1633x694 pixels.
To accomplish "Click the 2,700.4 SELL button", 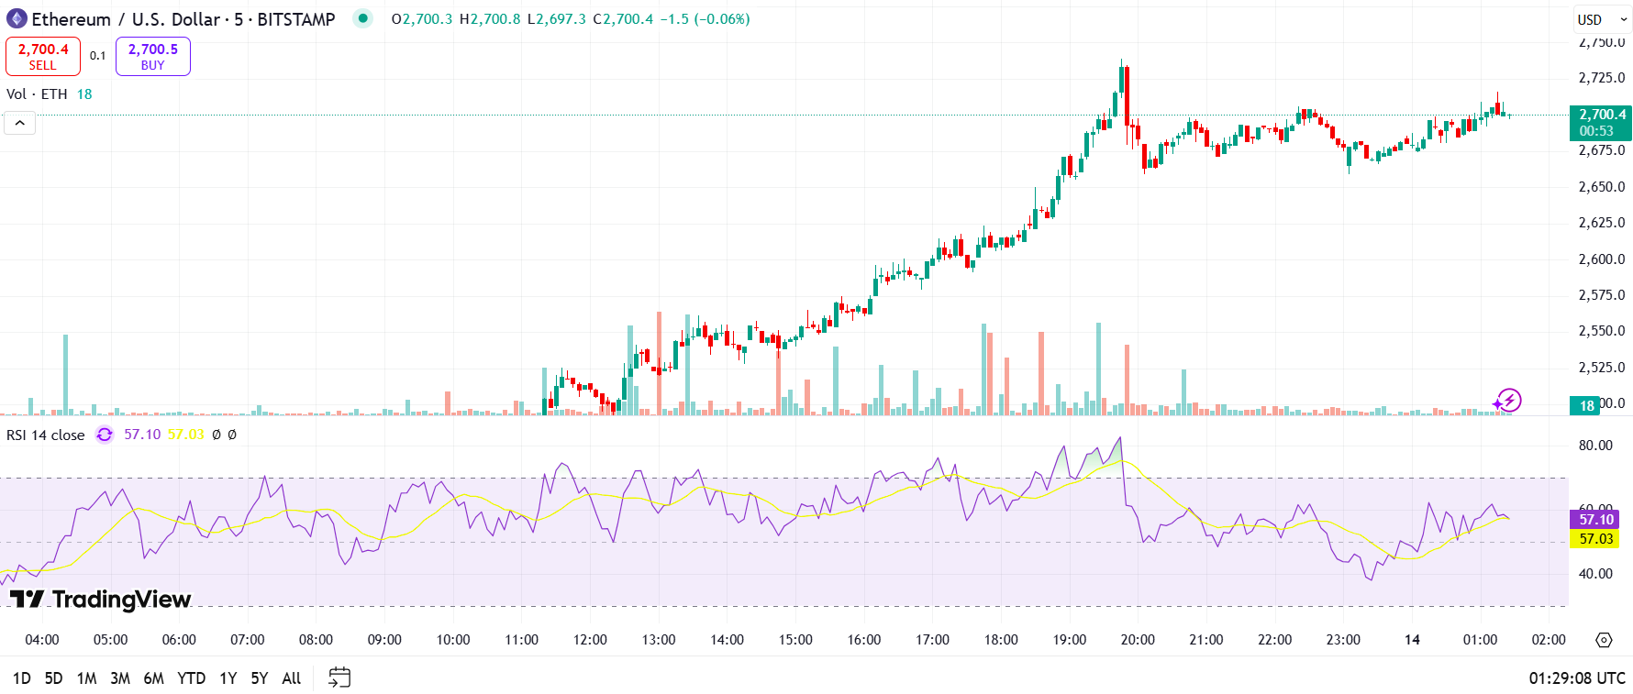I will point(43,56).
